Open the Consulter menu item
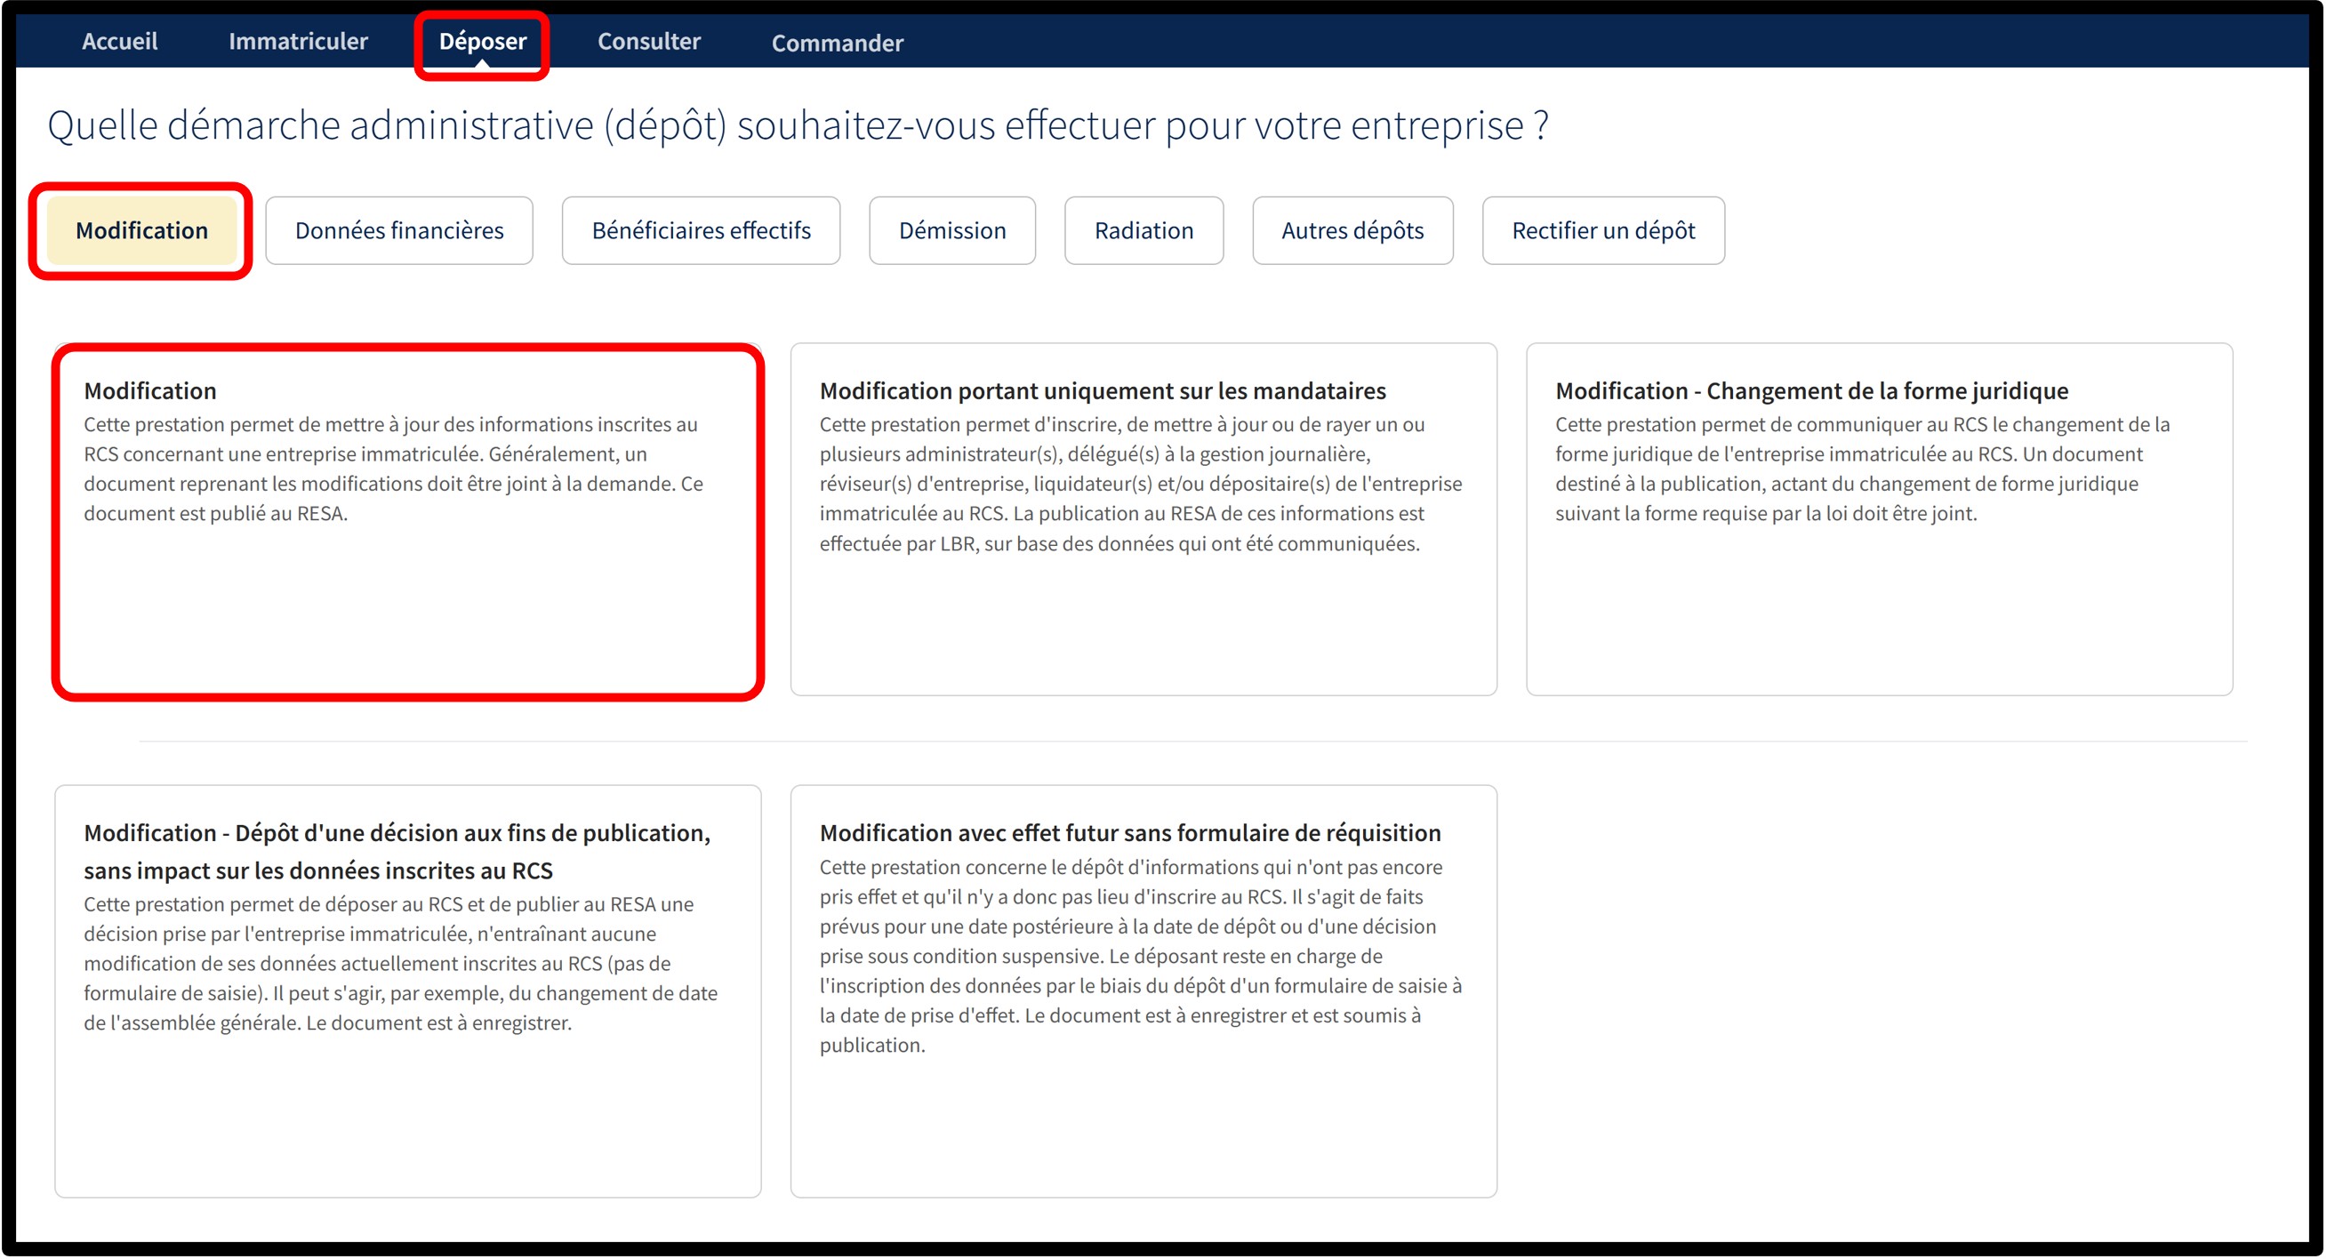The height and width of the screenshot is (1259, 2327). pyautogui.click(x=647, y=42)
